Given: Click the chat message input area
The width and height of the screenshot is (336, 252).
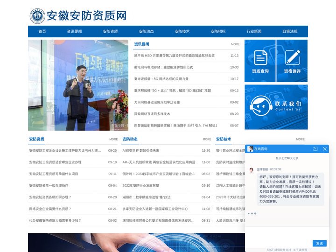Looking at the screenshot, I should [287, 233].
